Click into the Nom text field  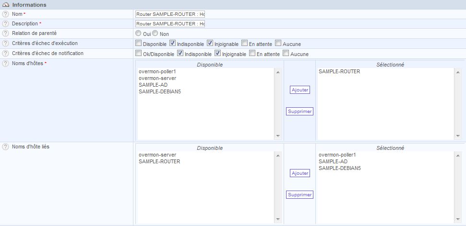[x=170, y=14]
